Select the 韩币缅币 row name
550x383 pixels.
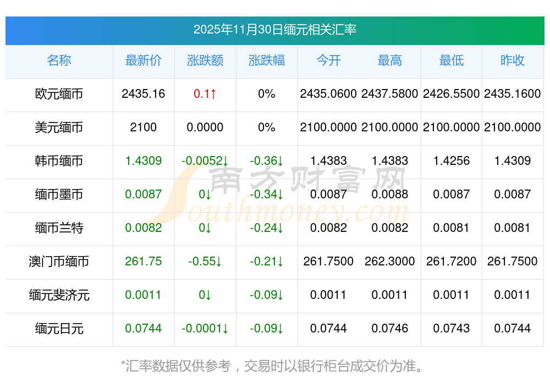pos(59,161)
